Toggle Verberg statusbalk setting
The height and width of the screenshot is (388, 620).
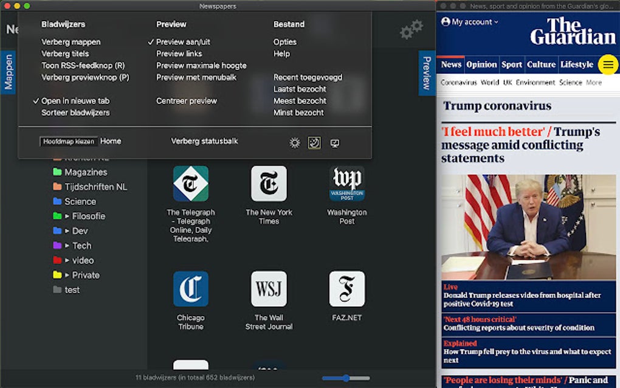pos(204,141)
